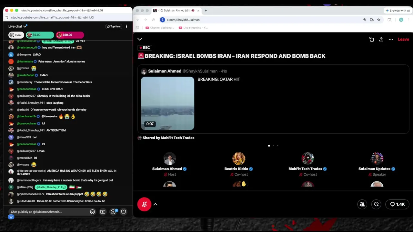Open Sulaiman Ahmed's shared post name
This screenshot has width=413, height=232.
[165, 71]
